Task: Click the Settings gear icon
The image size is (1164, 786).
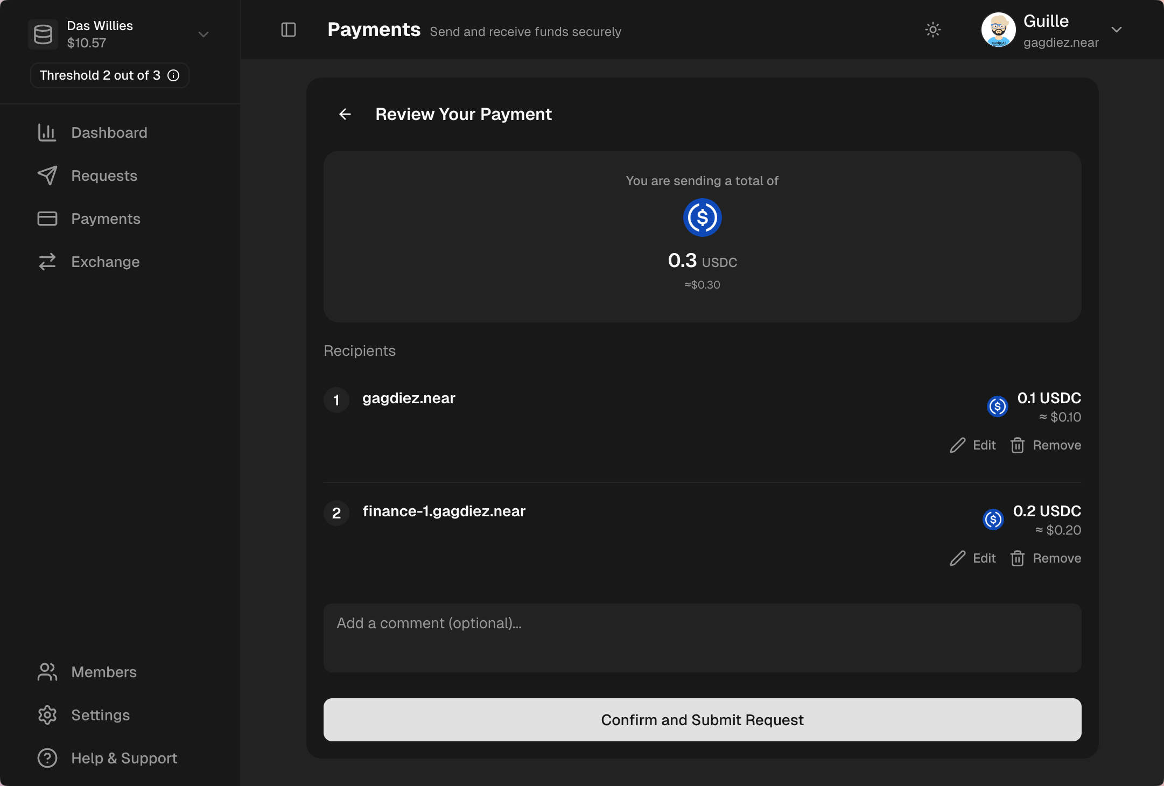Action: click(47, 715)
